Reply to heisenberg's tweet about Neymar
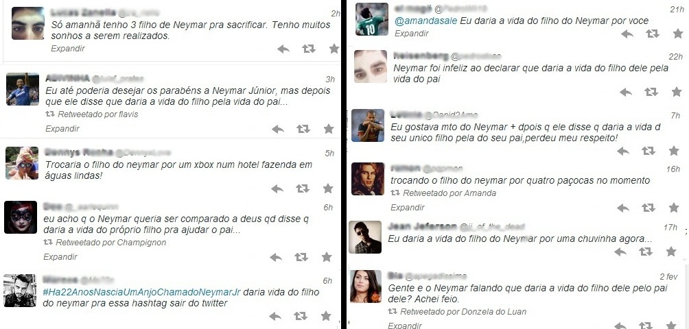 pos(626,92)
